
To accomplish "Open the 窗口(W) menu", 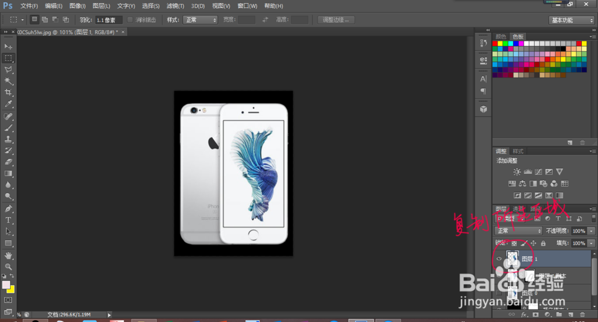I will point(247,6).
